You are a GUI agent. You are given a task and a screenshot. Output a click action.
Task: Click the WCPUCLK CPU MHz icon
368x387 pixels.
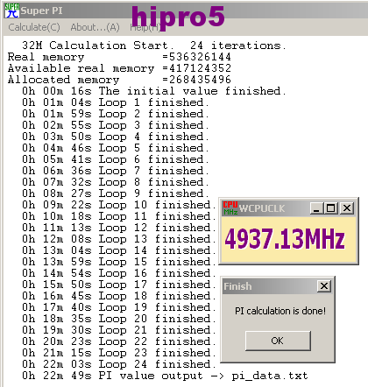coord(230,208)
